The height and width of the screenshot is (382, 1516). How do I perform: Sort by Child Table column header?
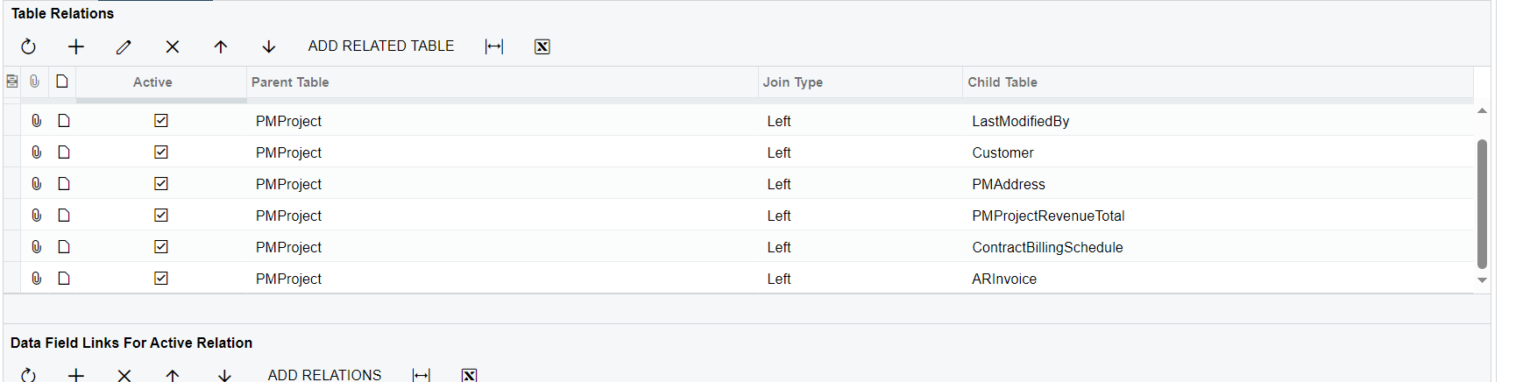point(1002,82)
